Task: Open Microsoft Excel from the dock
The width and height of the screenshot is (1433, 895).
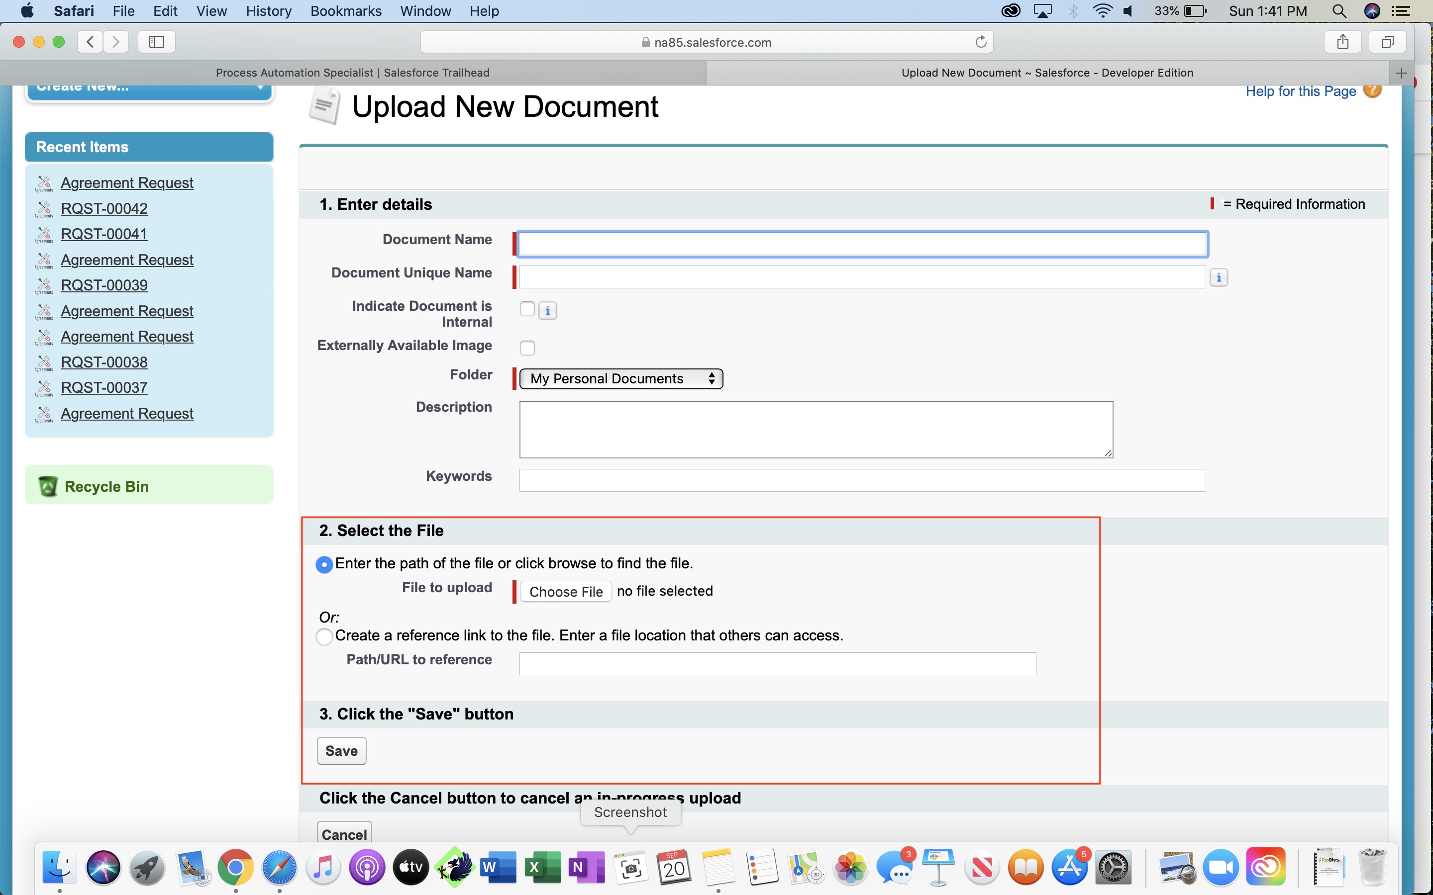Action: pos(542,868)
